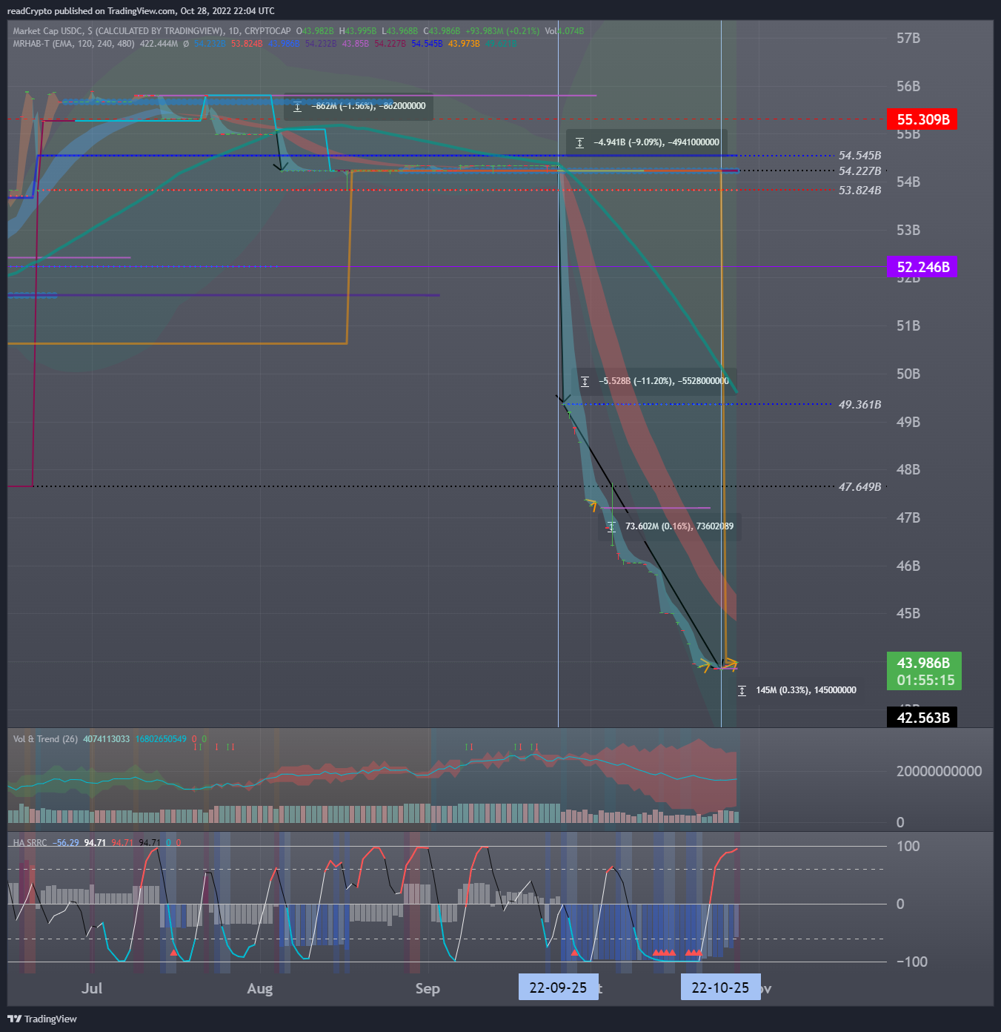Click measure icon beside 73.602M (0.16%) label
The height and width of the screenshot is (1032, 1001).
pos(611,526)
